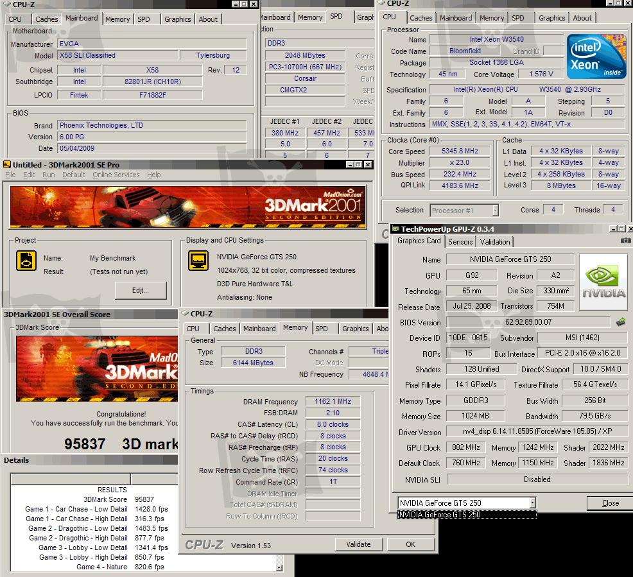Click the GPU-Z BIOS save chip icon
The image size is (633, 577).
(x=621, y=322)
